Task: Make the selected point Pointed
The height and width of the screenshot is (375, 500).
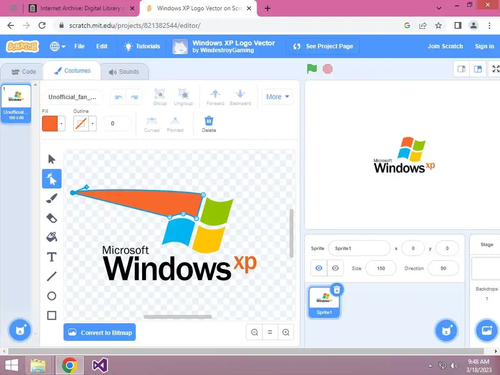Action: tap(175, 124)
